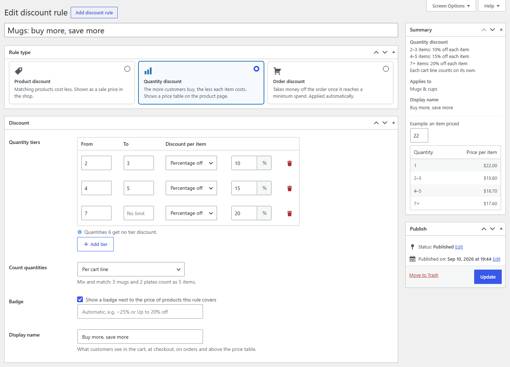The width and height of the screenshot is (510, 367).
Task: Move Discount panel down
Action: (385, 123)
